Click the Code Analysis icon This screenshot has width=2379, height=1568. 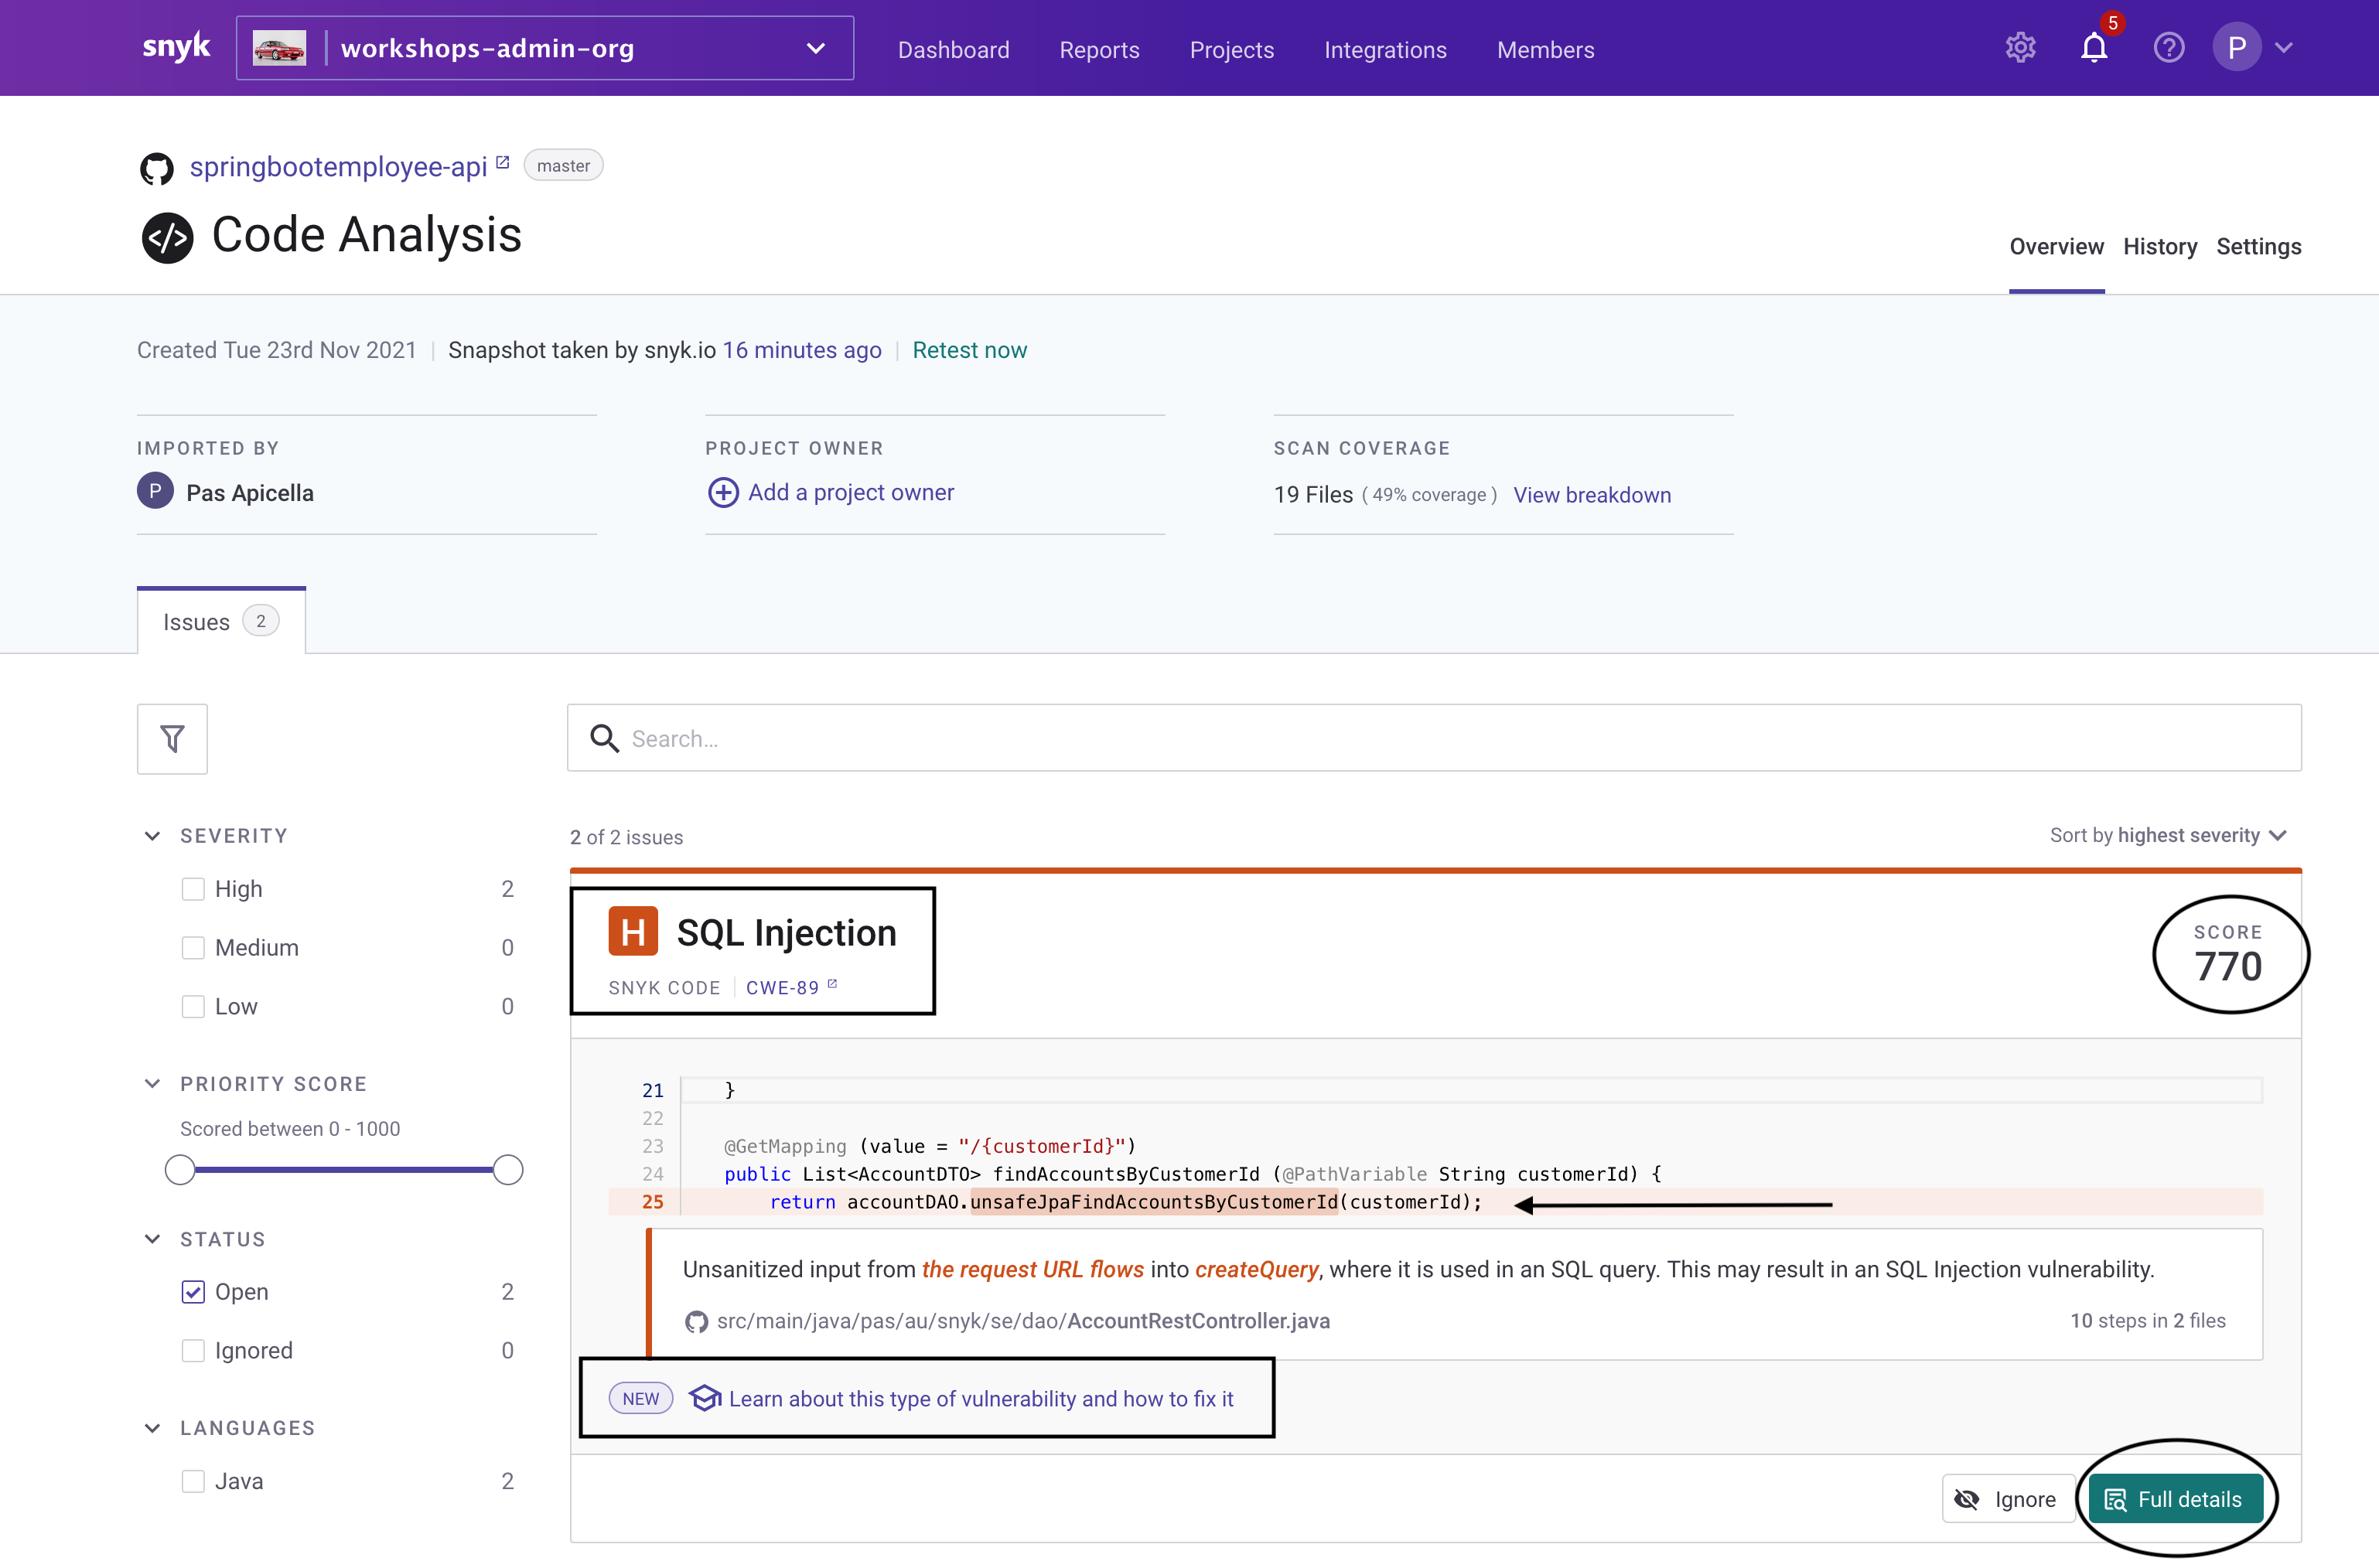[167, 237]
